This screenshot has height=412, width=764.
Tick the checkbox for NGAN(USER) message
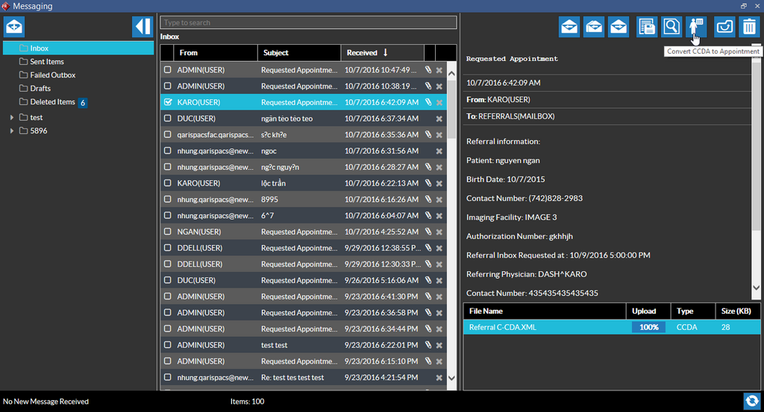168,232
